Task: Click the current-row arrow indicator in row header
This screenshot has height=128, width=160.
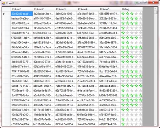Action: tap(4, 14)
